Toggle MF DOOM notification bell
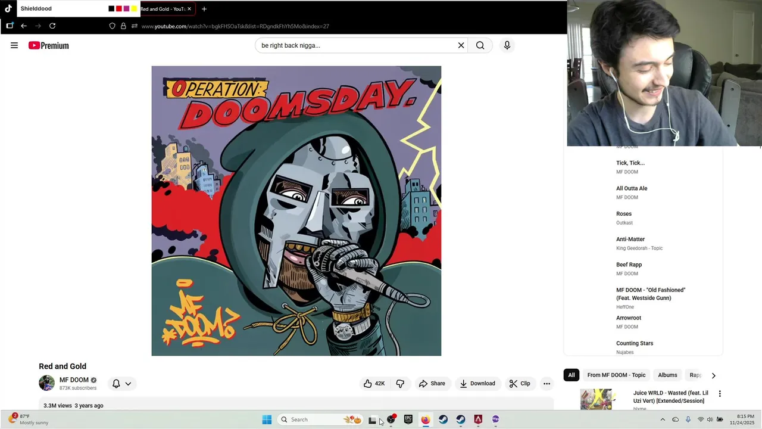Screen dimensions: 762x429 tap(117, 384)
